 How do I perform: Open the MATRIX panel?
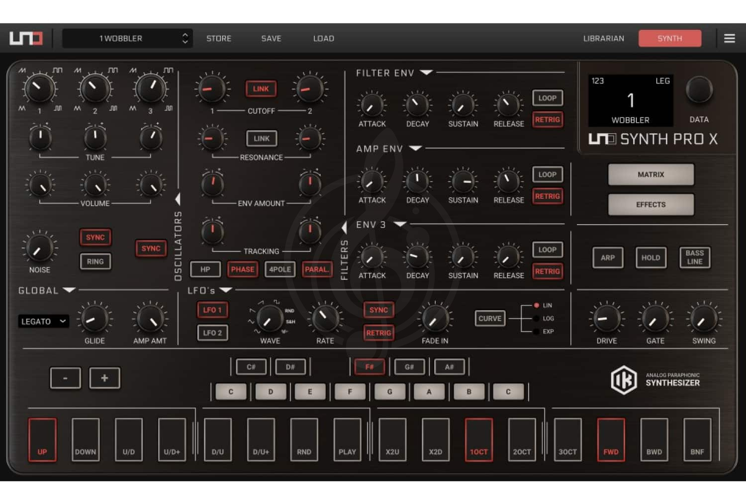coord(651,174)
